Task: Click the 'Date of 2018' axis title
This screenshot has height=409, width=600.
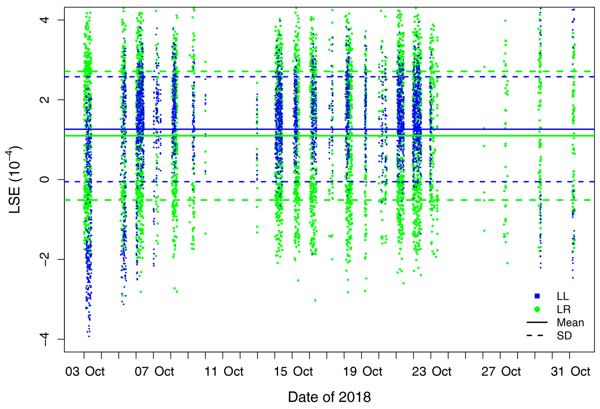Action: coord(329,397)
